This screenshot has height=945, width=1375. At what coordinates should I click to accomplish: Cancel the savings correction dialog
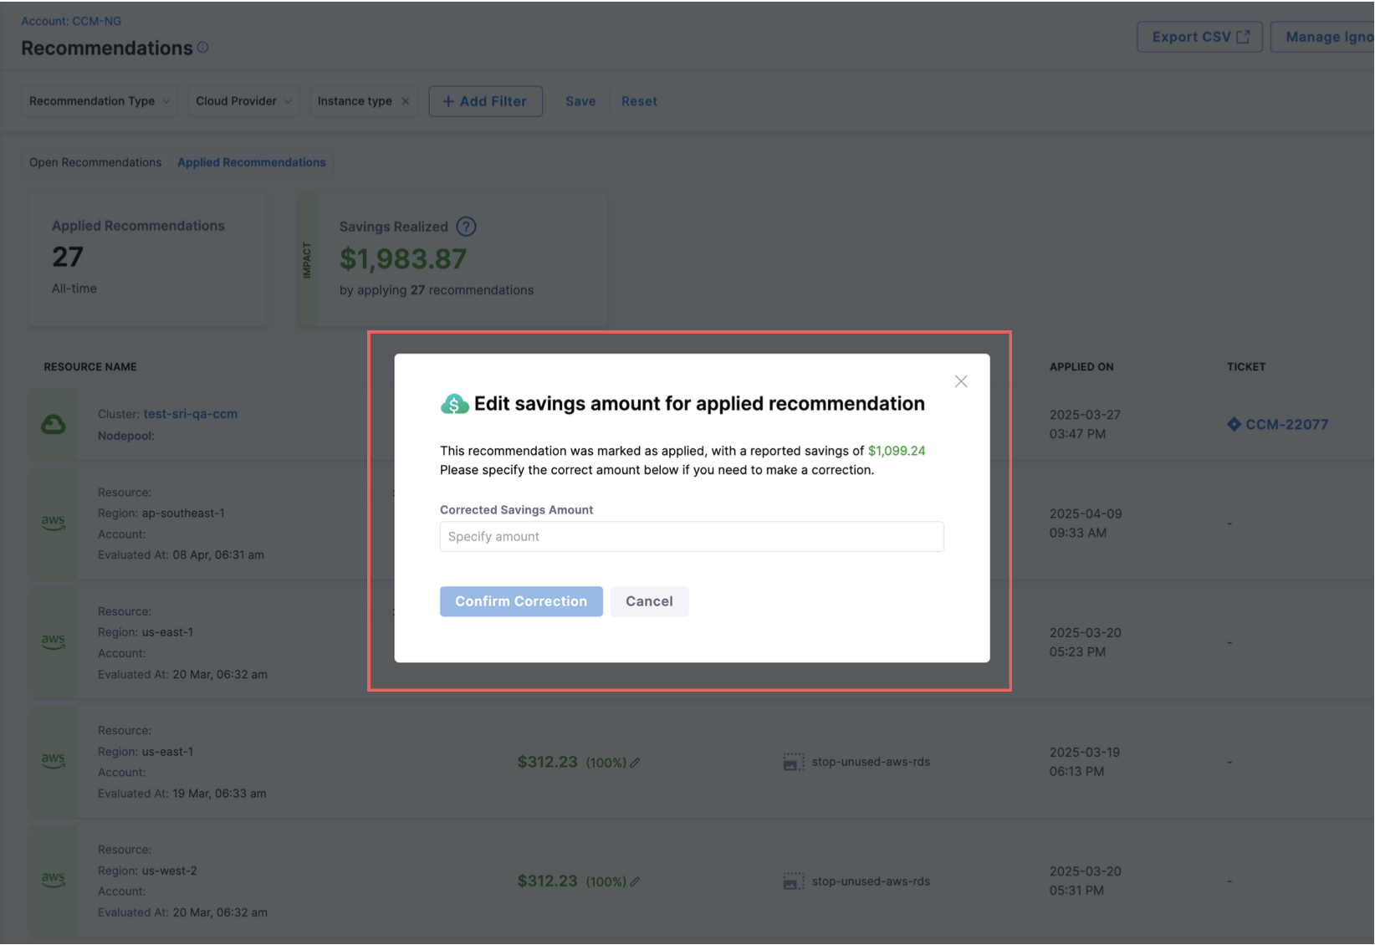pyautogui.click(x=649, y=601)
